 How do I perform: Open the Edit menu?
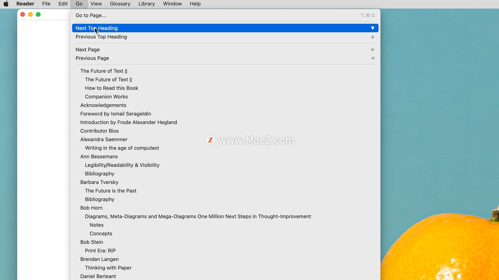pos(63,4)
